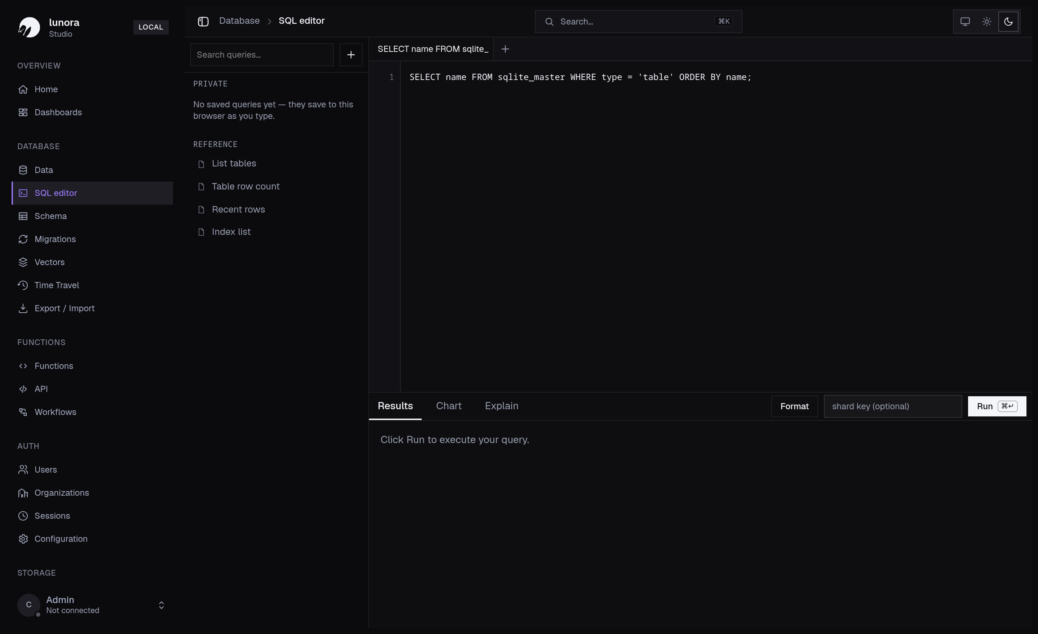Open the Table row count reference query

[276, 187]
